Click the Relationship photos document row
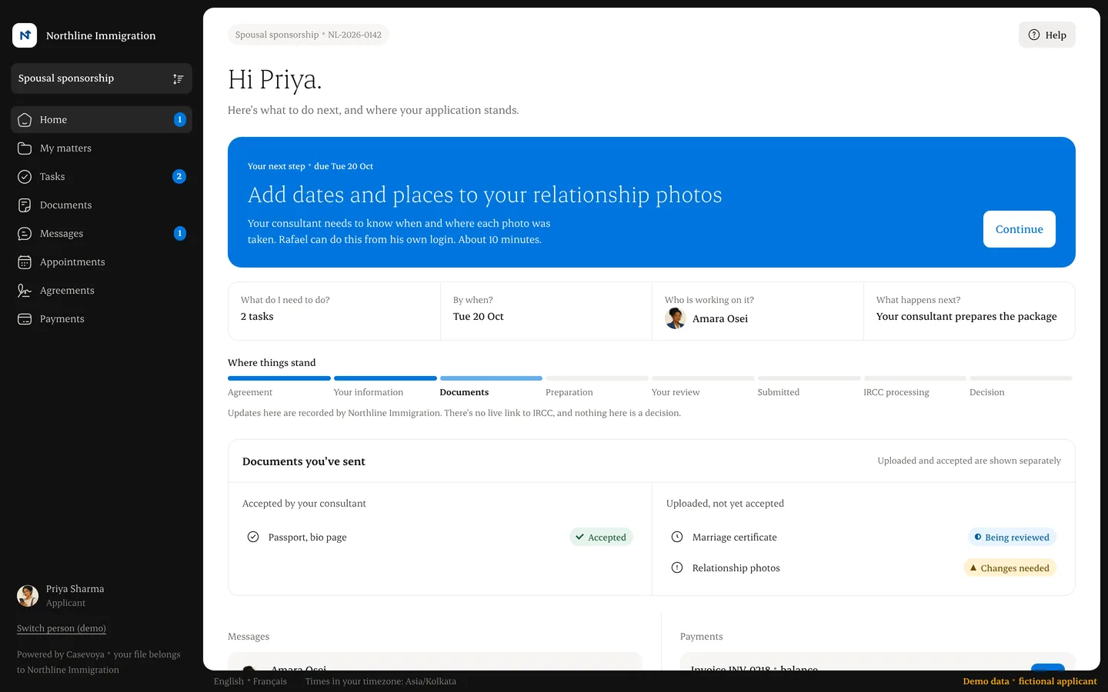The width and height of the screenshot is (1108, 692). pos(863,568)
